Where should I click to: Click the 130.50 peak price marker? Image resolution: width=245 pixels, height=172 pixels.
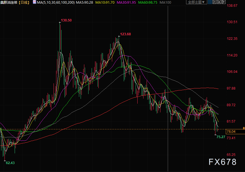point(66,20)
